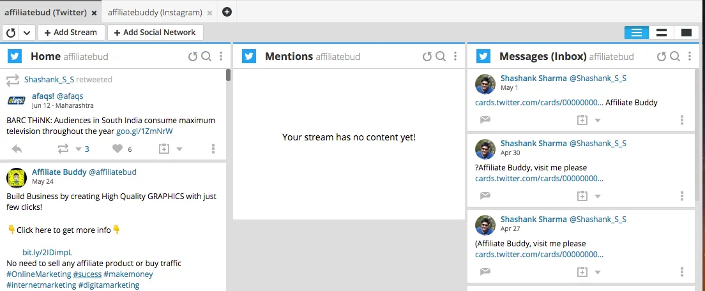
Task: Switch to the affiliatebud (Twitter) tab
Action: (x=45, y=13)
